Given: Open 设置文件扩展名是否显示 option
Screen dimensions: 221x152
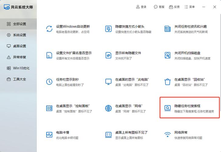Looking at the screenshot, I should [x=74, y=53].
